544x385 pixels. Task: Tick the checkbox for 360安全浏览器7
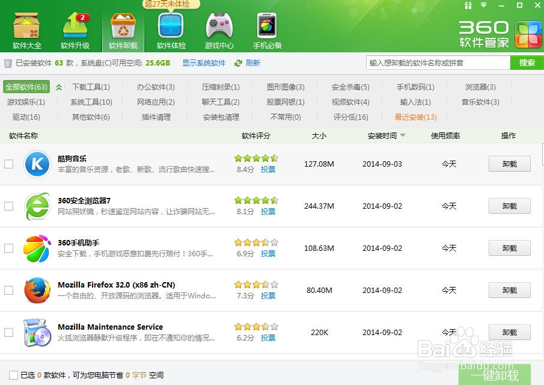[8, 206]
